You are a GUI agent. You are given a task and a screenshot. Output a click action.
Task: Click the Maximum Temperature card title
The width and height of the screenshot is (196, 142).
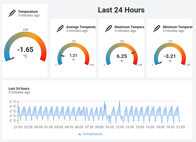[129, 27]
